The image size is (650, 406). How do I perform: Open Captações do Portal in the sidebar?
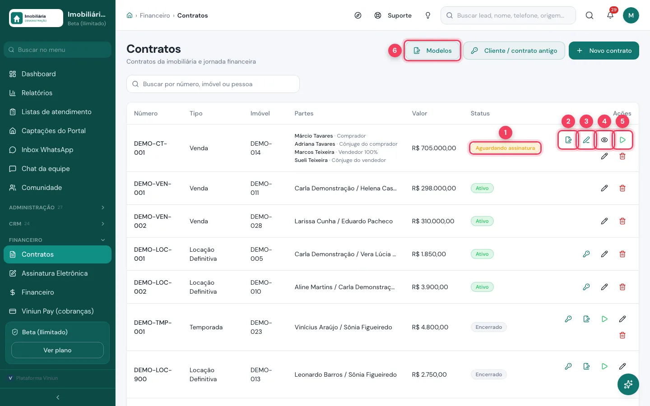click(57, 131)
